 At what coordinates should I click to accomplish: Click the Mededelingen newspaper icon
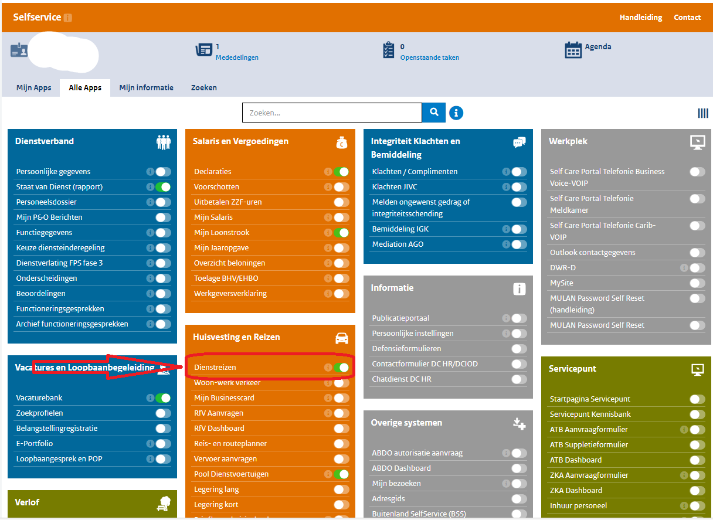pyautogui.click(x=203, y=50)
